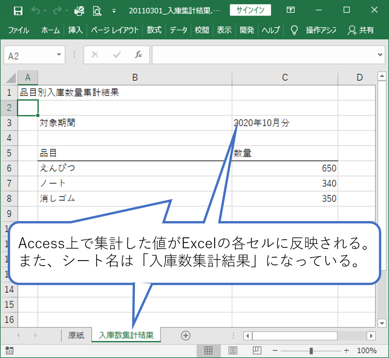This screenshot has width=389, height=358.
Task: Click the Undo arrow icon
Action: [x=36, y=11]
